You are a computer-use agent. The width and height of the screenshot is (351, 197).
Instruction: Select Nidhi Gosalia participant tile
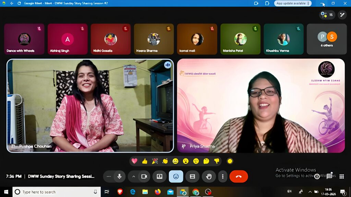tap(111, 39)
